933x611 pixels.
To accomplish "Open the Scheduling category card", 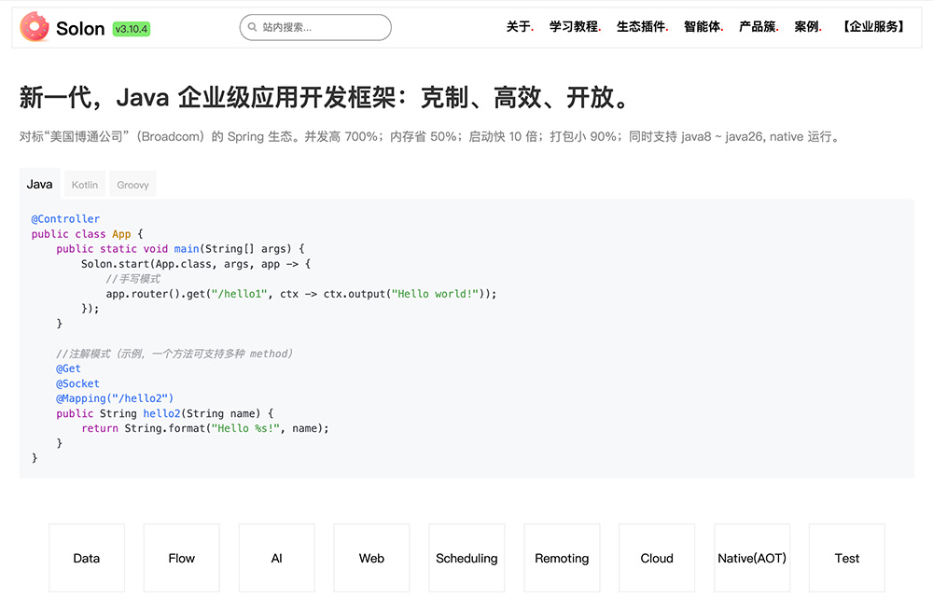I will click(x=466, y=558).
